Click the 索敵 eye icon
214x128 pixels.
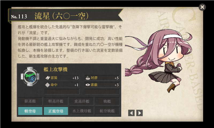[87, 85]
